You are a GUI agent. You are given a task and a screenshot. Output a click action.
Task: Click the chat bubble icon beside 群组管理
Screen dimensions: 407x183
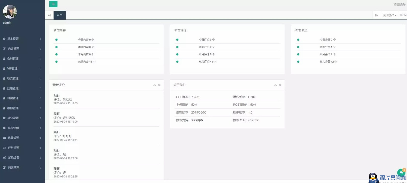4,148
